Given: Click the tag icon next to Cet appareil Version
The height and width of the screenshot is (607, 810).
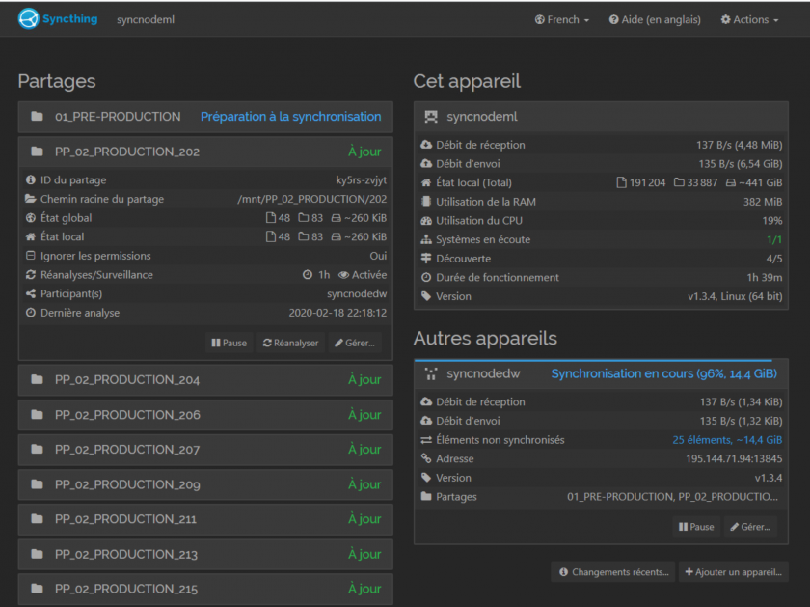Looking at the screenshot, I should (426, 296).
